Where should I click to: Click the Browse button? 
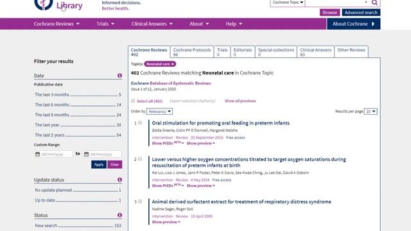pyautogui.click(x=329, y=12)
